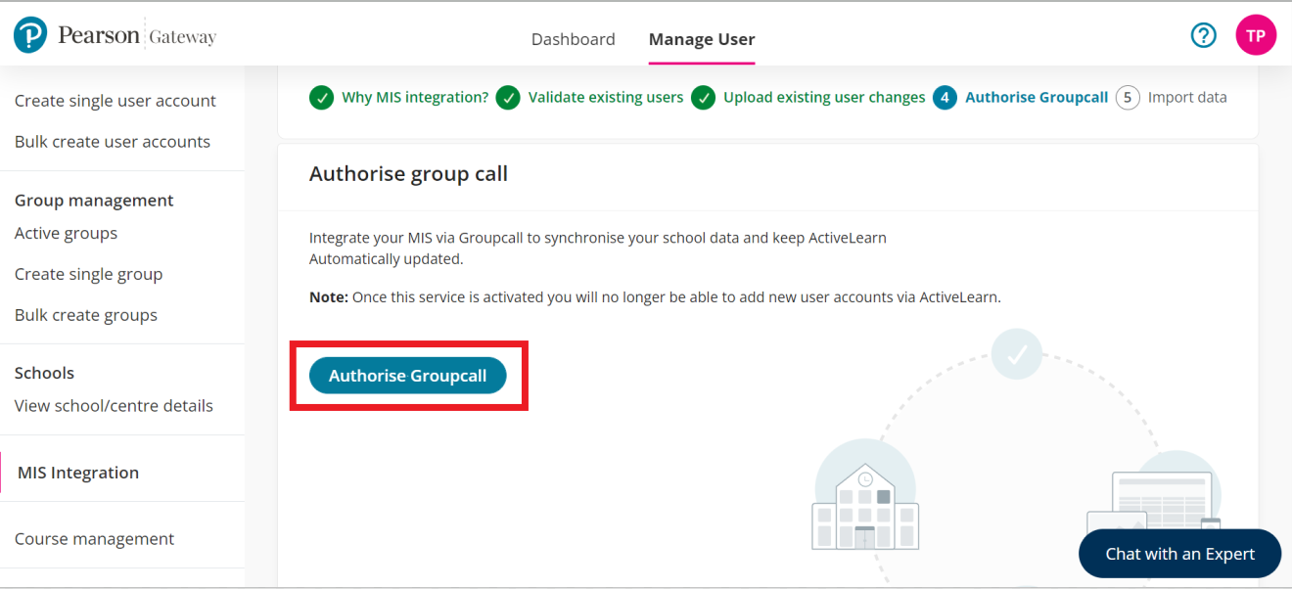Open Active groups in sidebar
1292x589 pixels.
click(x=66, y=233)
